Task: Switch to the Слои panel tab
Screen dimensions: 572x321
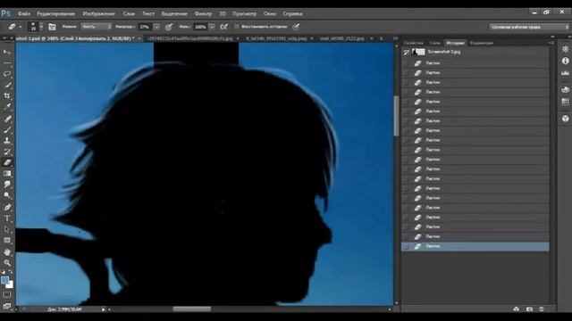Action: (x=435, y=43)
